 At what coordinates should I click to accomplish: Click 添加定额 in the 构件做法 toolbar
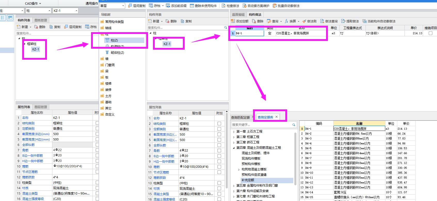[x=240, y=21]
